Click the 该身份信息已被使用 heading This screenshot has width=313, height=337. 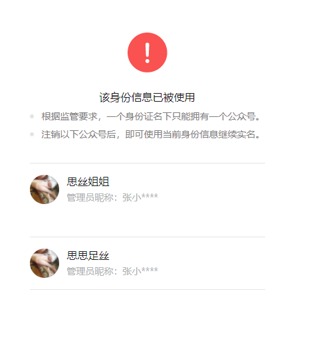(147, 98)
